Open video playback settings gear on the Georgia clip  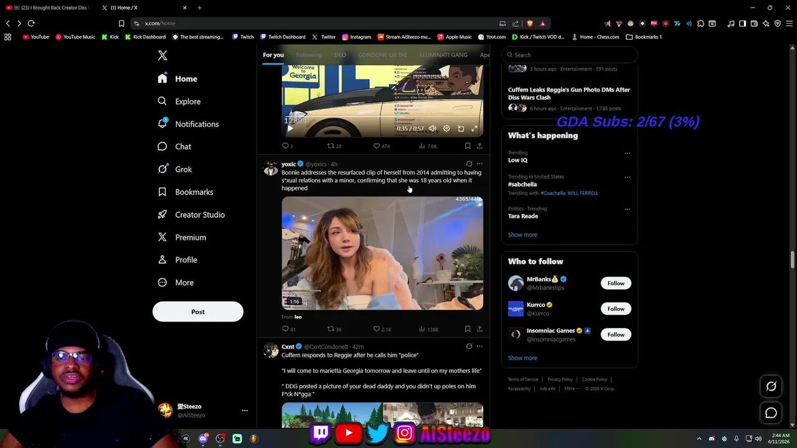point(446,128)
